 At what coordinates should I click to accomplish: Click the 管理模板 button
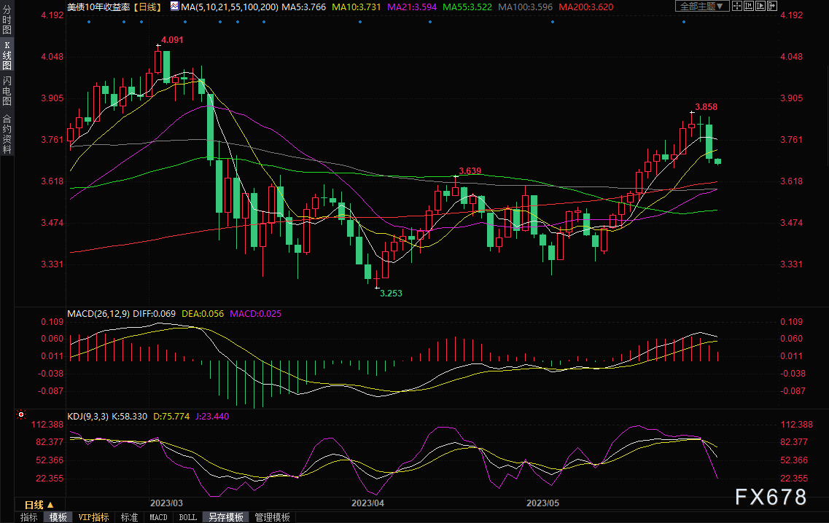(x=272, y=517)
